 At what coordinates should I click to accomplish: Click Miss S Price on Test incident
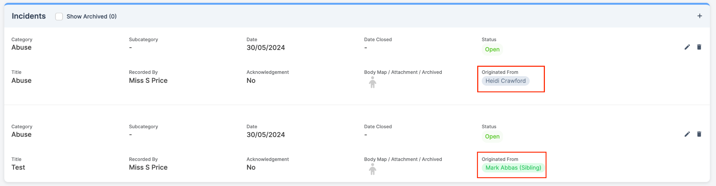pos(148,167)
